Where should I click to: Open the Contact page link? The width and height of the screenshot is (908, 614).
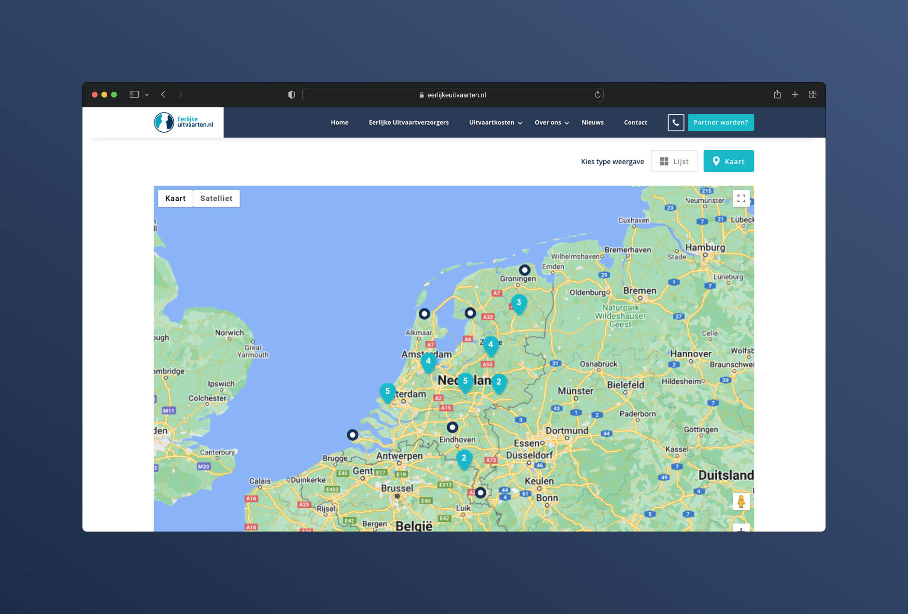636,123
